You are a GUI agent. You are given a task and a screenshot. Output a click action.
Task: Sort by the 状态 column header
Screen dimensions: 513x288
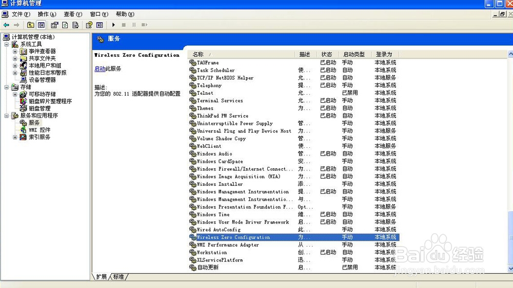pyautogui.click(x=327, y=54)
